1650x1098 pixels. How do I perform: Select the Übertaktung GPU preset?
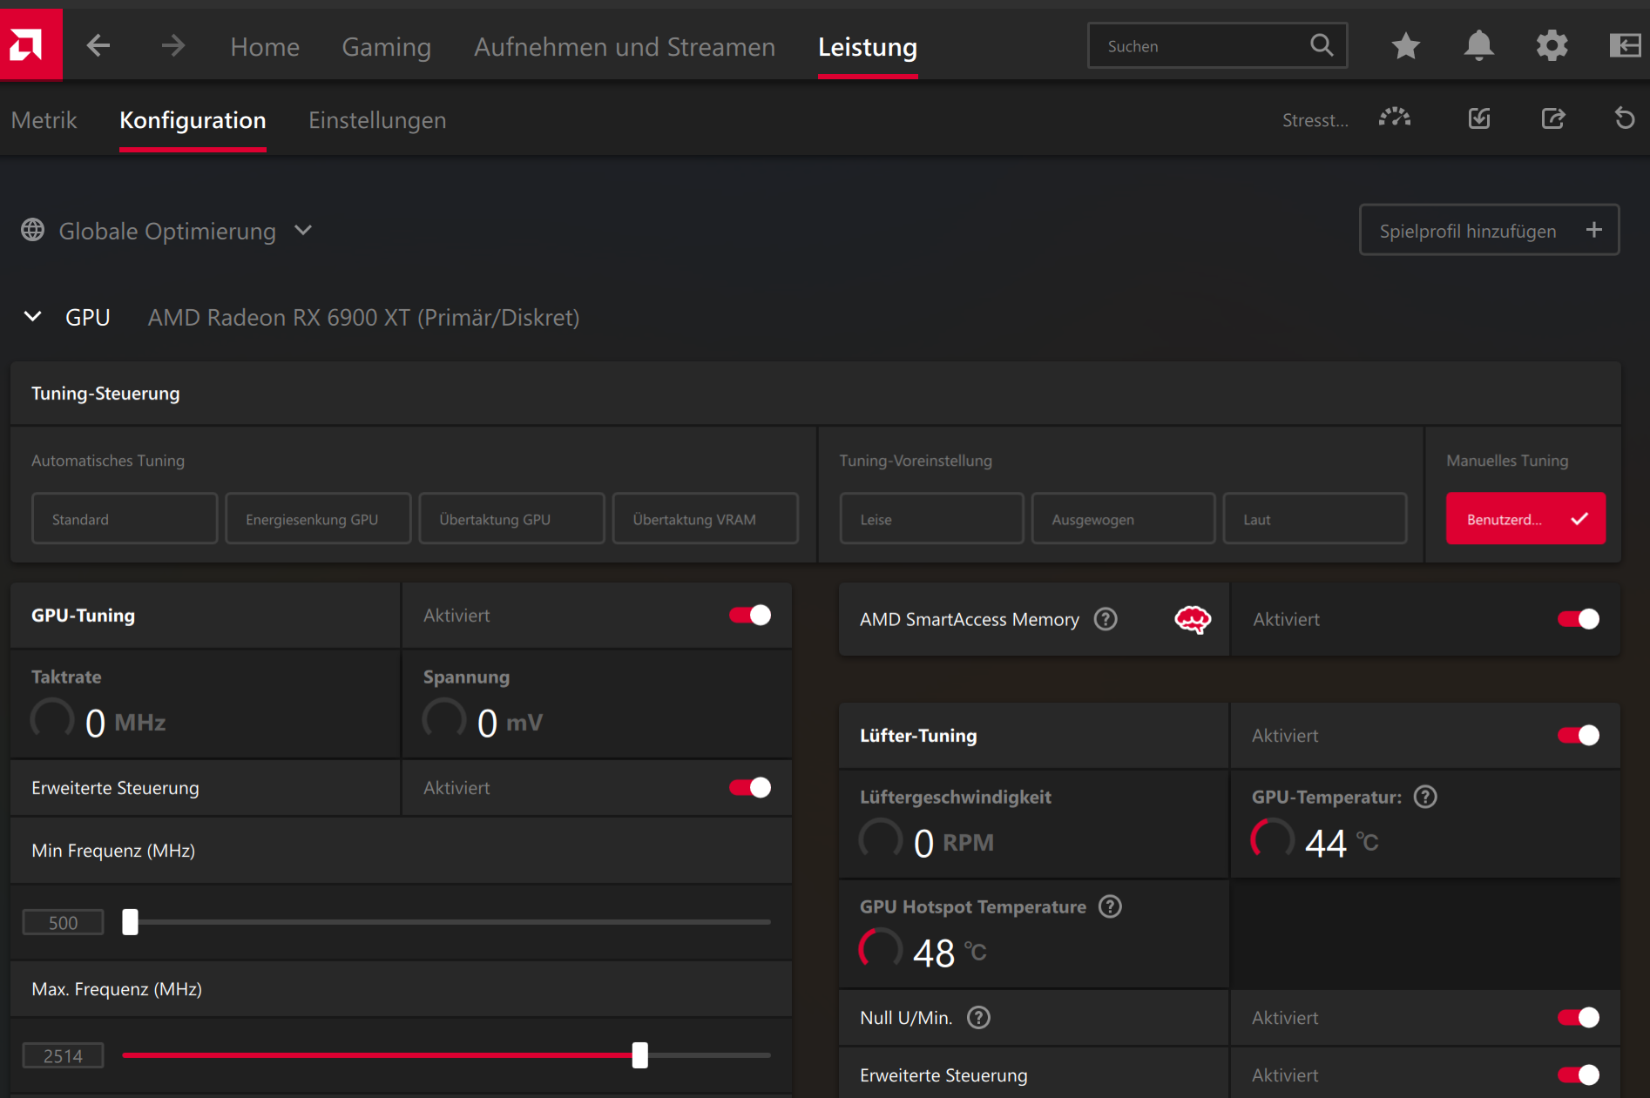point(511,519)
